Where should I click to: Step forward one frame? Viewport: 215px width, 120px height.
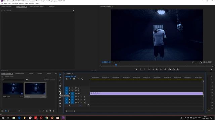161,69
